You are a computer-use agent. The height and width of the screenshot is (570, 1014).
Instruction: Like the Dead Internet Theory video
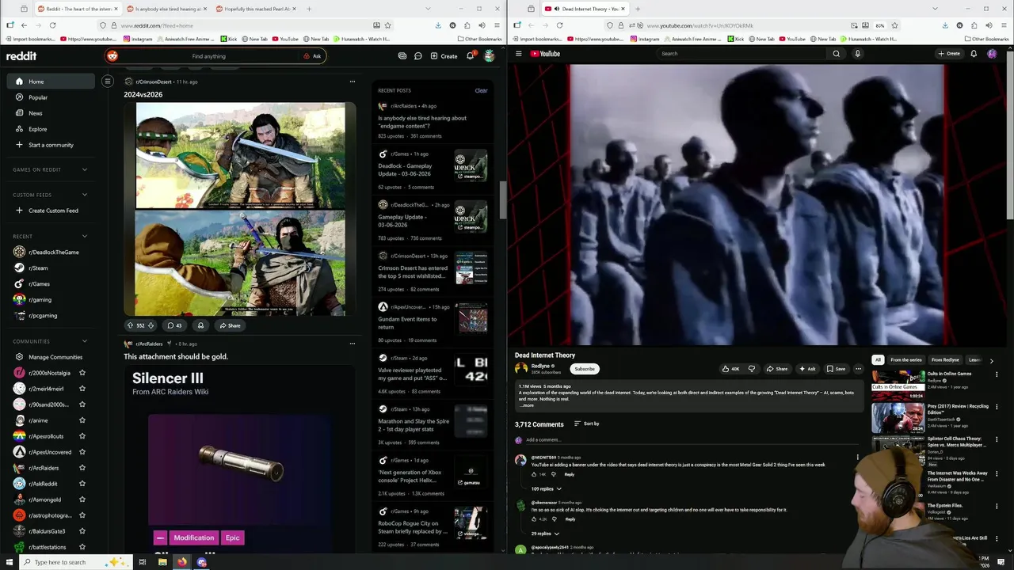pyautogui.click(x=730, y=369)
